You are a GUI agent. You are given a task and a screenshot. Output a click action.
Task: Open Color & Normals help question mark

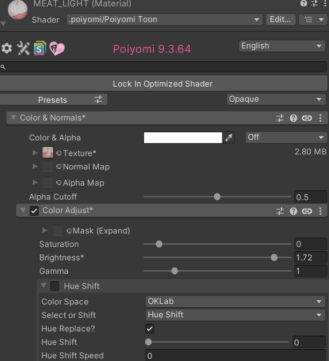coord(294,118)
